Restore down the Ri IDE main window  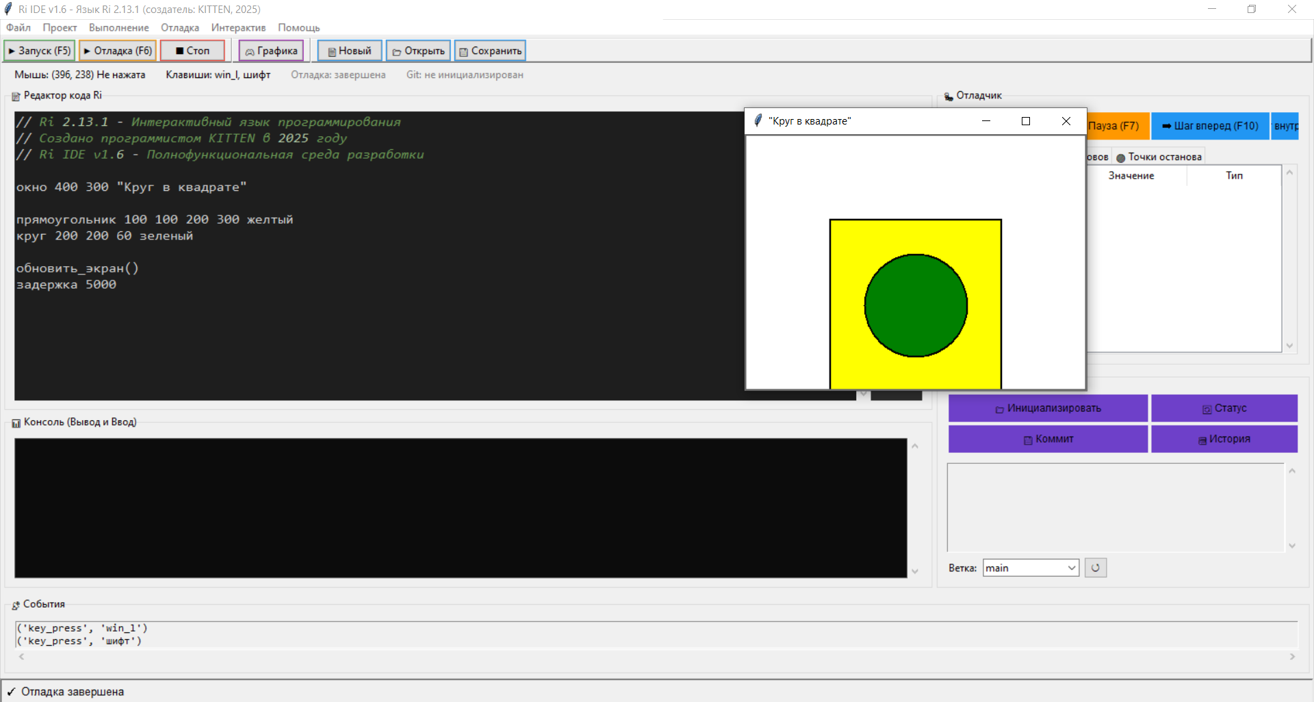(x=1252, y=9)
